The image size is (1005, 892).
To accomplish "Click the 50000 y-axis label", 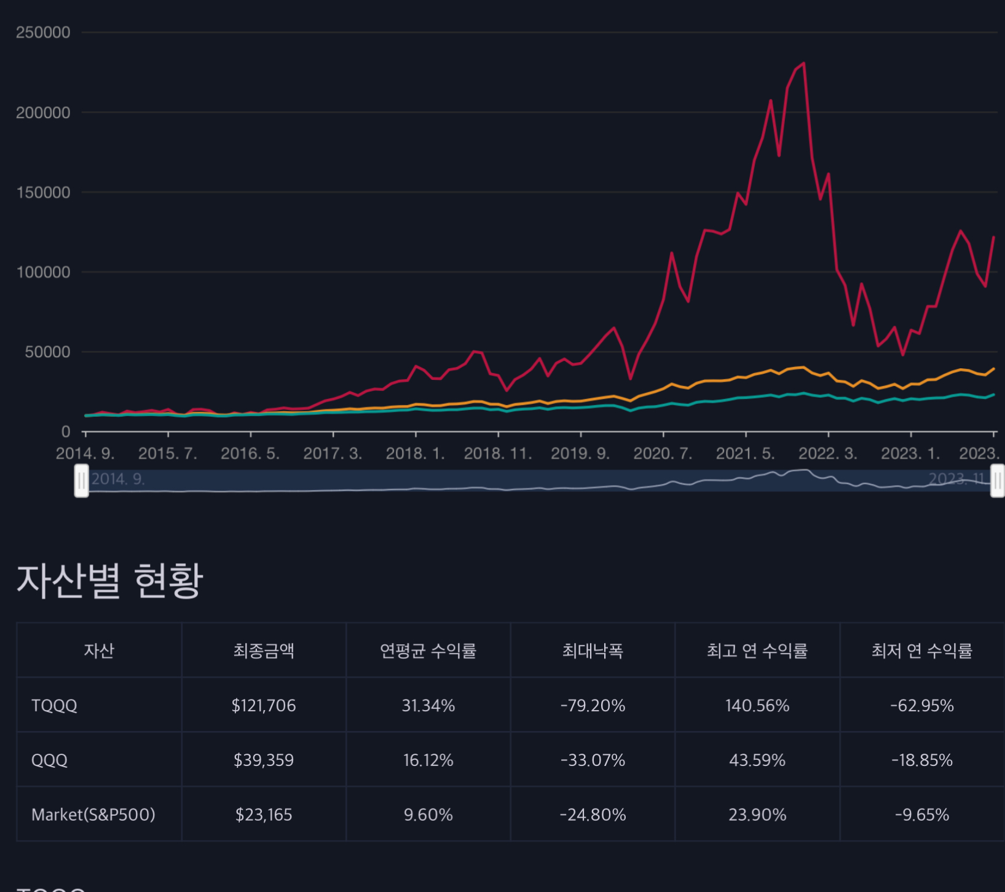I will coord(47,352).
